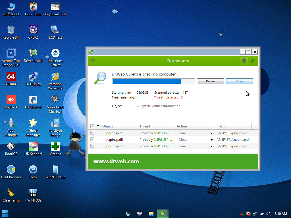Stop the Dr.Web scan
Image resolution: width=291 pixels, height=218 pixels.
point(239,81)
